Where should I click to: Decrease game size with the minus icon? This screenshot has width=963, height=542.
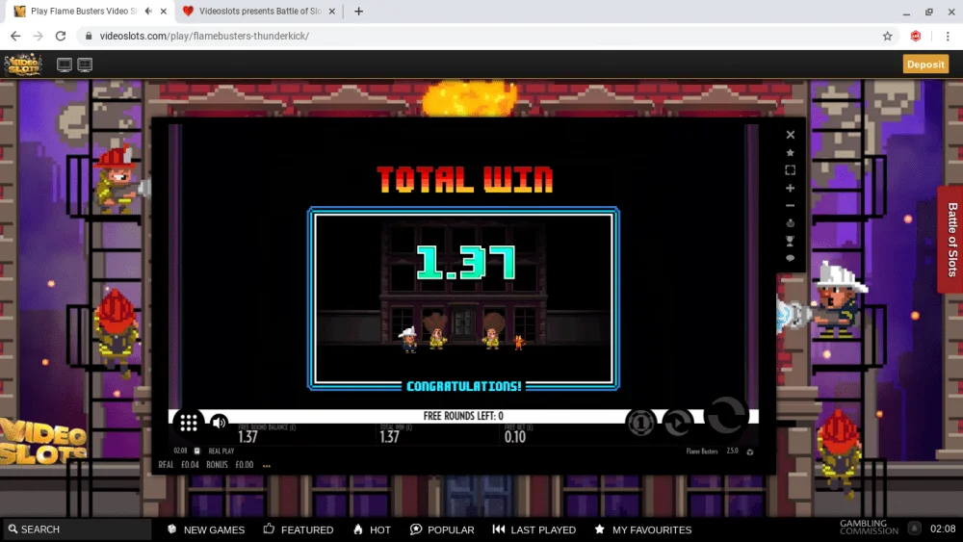[791, 206]
